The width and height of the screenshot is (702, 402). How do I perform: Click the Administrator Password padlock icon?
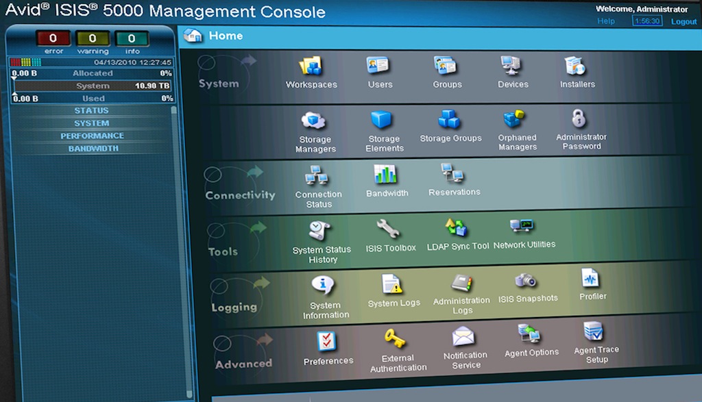pyautogui.click(x=580, y=118)
